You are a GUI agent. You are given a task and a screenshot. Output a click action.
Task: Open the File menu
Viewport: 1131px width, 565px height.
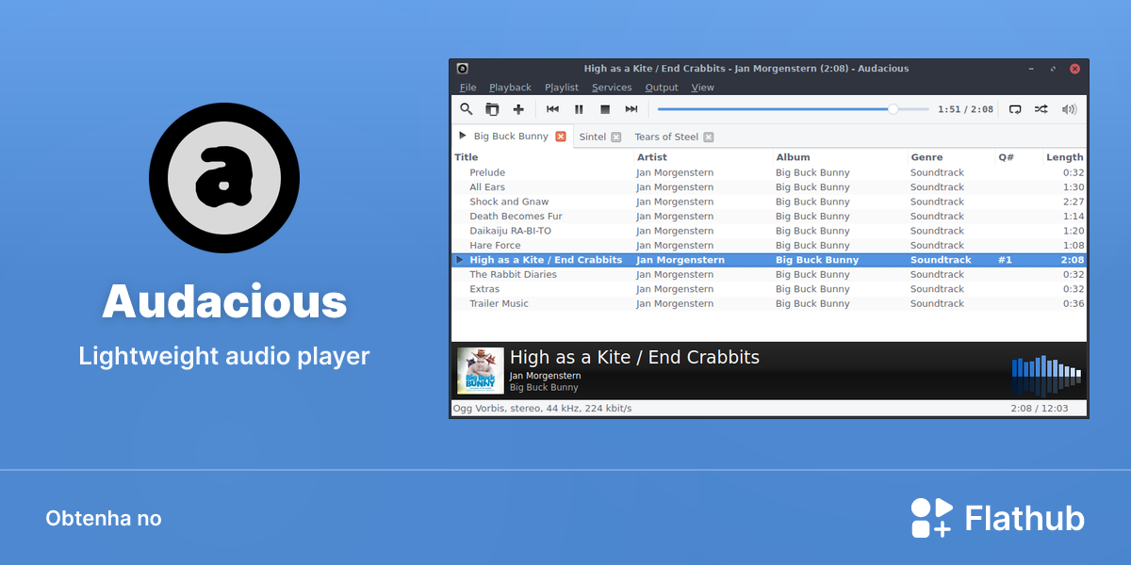pos(468,88)
